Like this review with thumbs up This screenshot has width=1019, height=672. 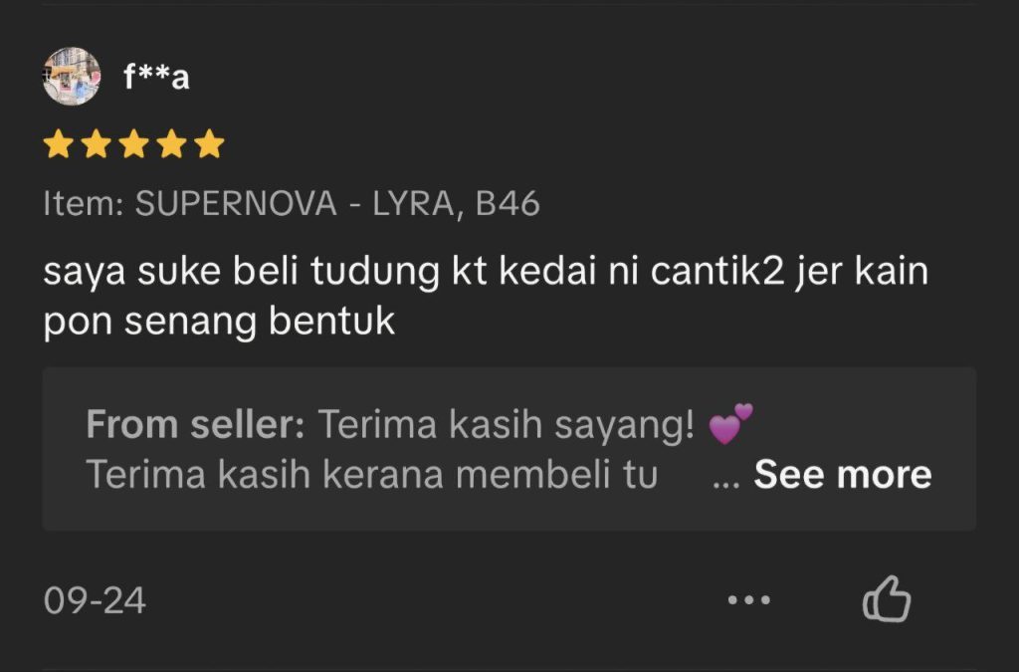[x=886, y=600]
